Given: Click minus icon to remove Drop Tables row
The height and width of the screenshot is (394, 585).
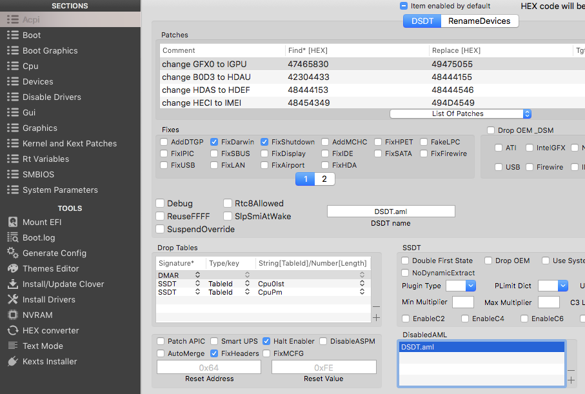Looking at the screenshot, I should (x=377, y=307).
